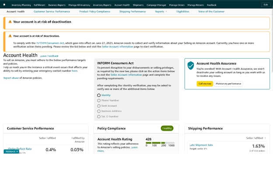Open Order Defect Rate link
Viewport: 273px width, 175px height.
tap(20, 149)
